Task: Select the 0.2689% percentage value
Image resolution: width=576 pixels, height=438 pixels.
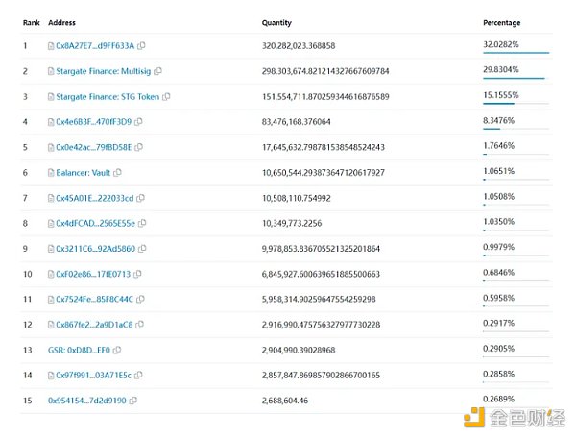Action: point(498,399)
